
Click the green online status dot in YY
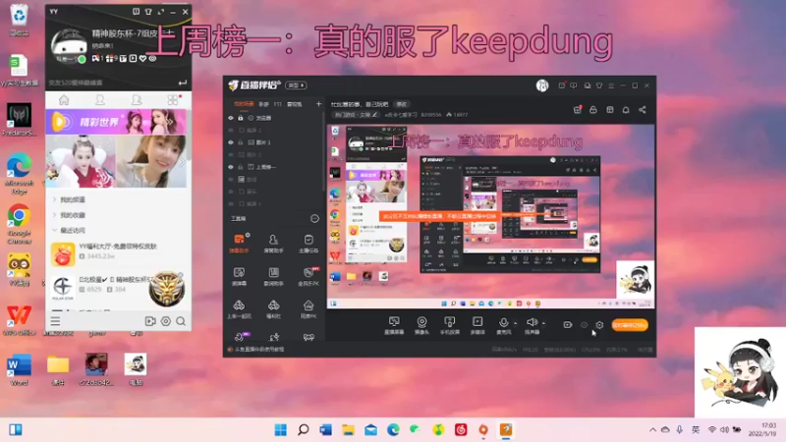point(82,59)
